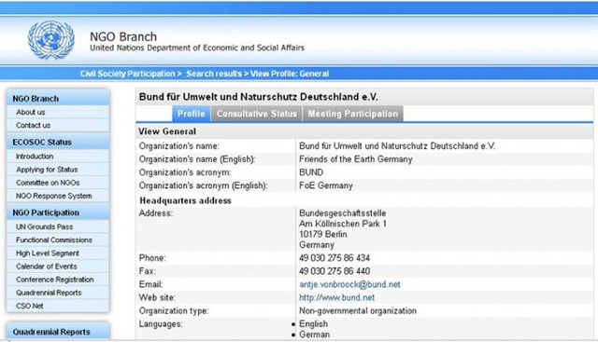Switch to the Consultative Status tab
The image size is (598, 342).
coord(257,114)
